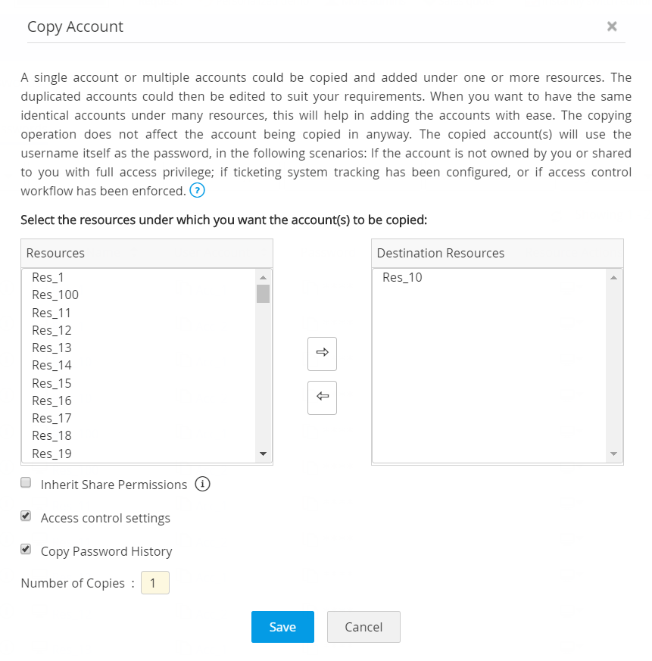Click Destination Resources scroll up arrow
This screenshot has height=661, width=652.
613,278
